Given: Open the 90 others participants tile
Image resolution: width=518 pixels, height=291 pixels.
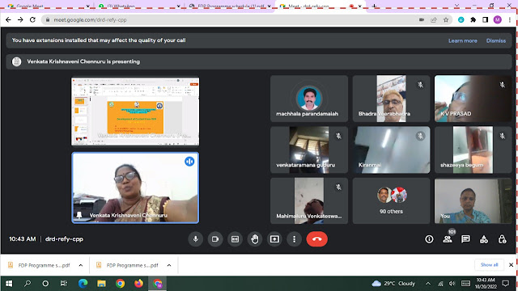Looking at the screenshot, I should click(391, 201).
